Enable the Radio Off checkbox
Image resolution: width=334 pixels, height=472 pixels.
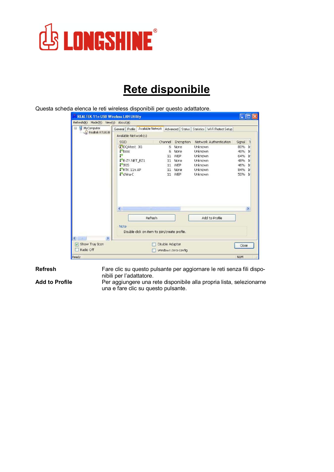click(77, 250)
